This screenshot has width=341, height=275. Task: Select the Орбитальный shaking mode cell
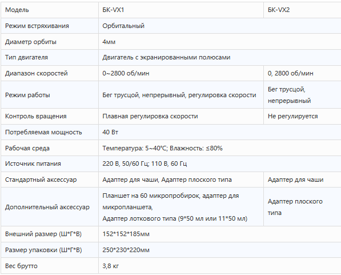[220, 26]
